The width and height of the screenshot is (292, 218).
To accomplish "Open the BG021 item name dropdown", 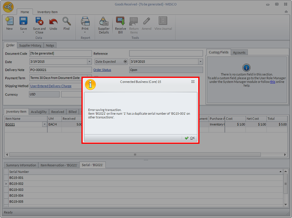I will coord(45,124).
